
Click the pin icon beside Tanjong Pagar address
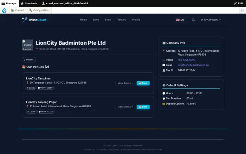pos(28,107)
